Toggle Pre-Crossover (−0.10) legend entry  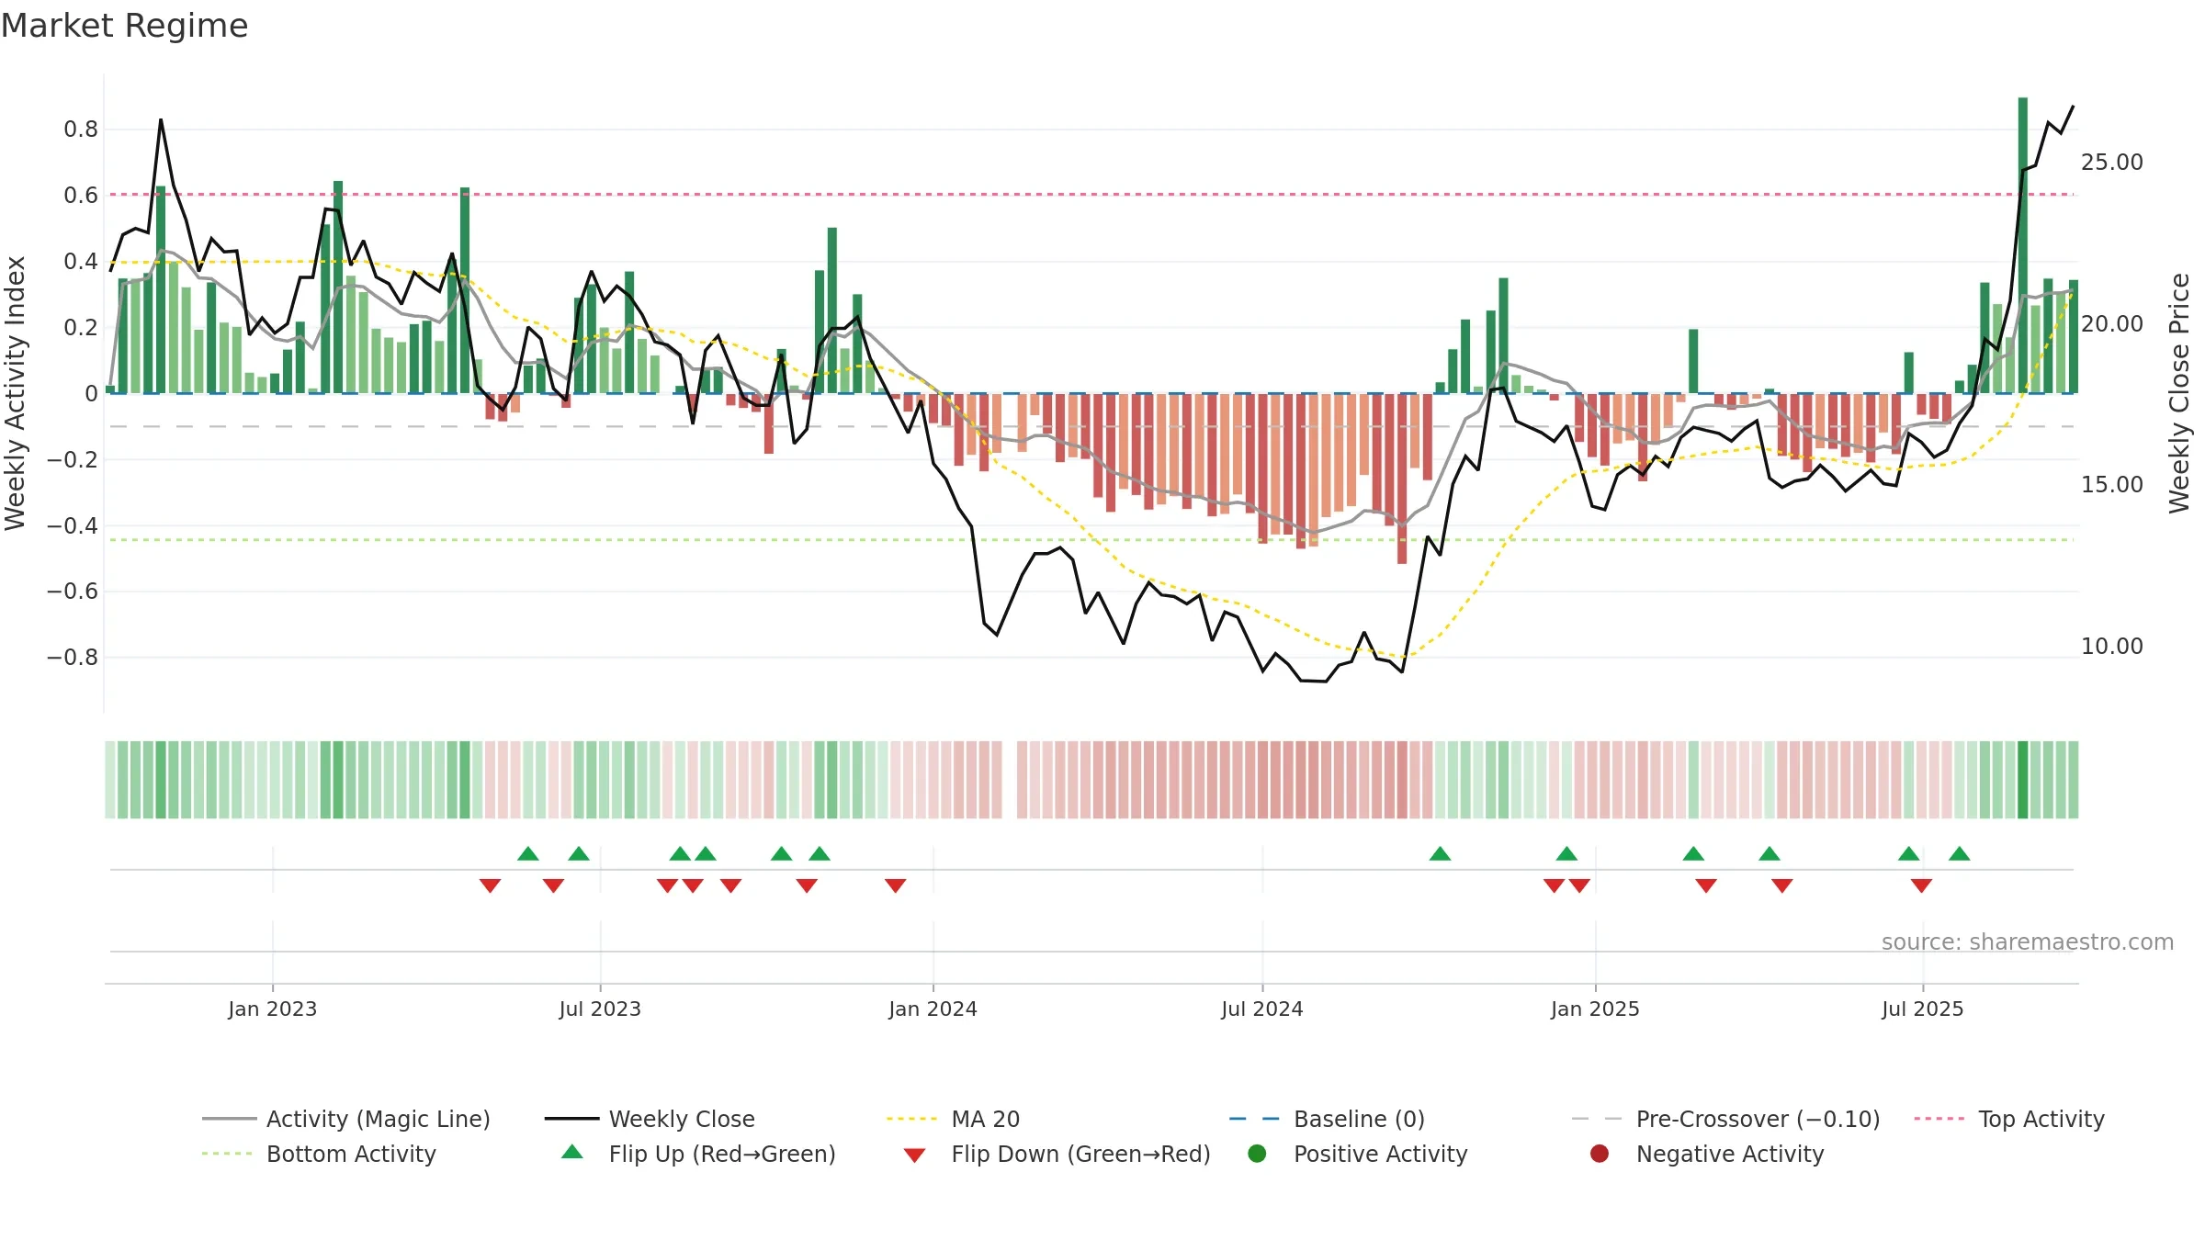[x=1725, y=1119]
